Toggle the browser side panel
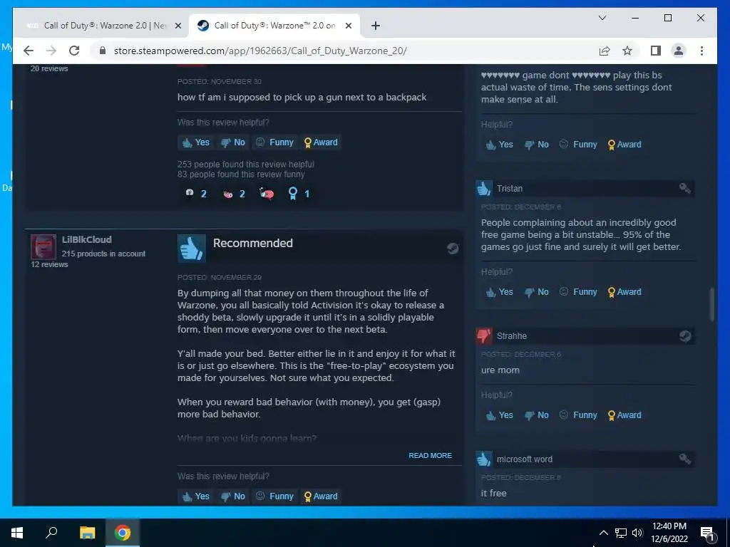This screenshot has width=730, height=547. (x=656, y=51)
